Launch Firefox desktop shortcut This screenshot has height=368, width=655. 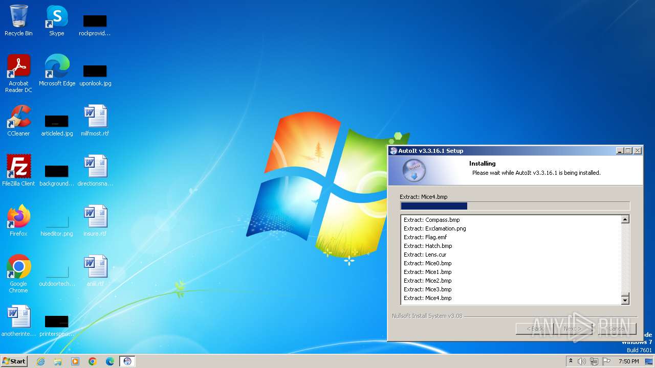[18, 221]
